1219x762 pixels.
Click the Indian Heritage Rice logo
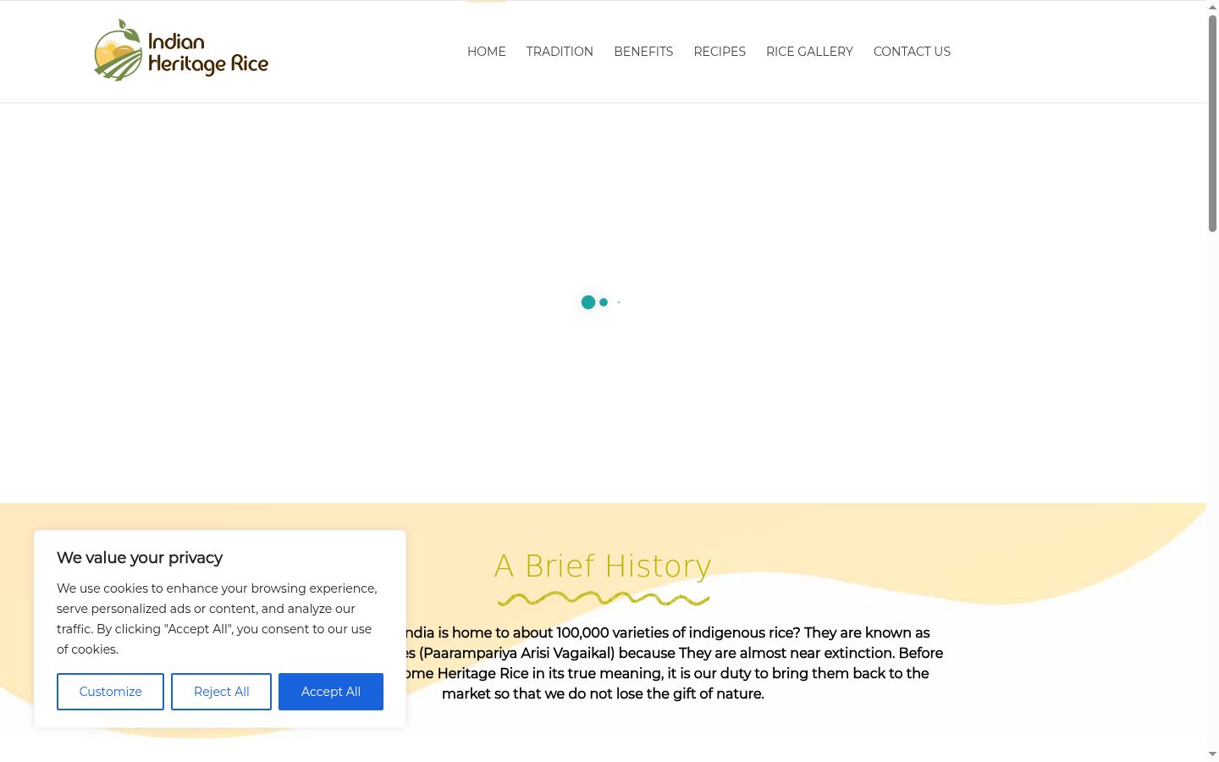(x=181, y=51)
